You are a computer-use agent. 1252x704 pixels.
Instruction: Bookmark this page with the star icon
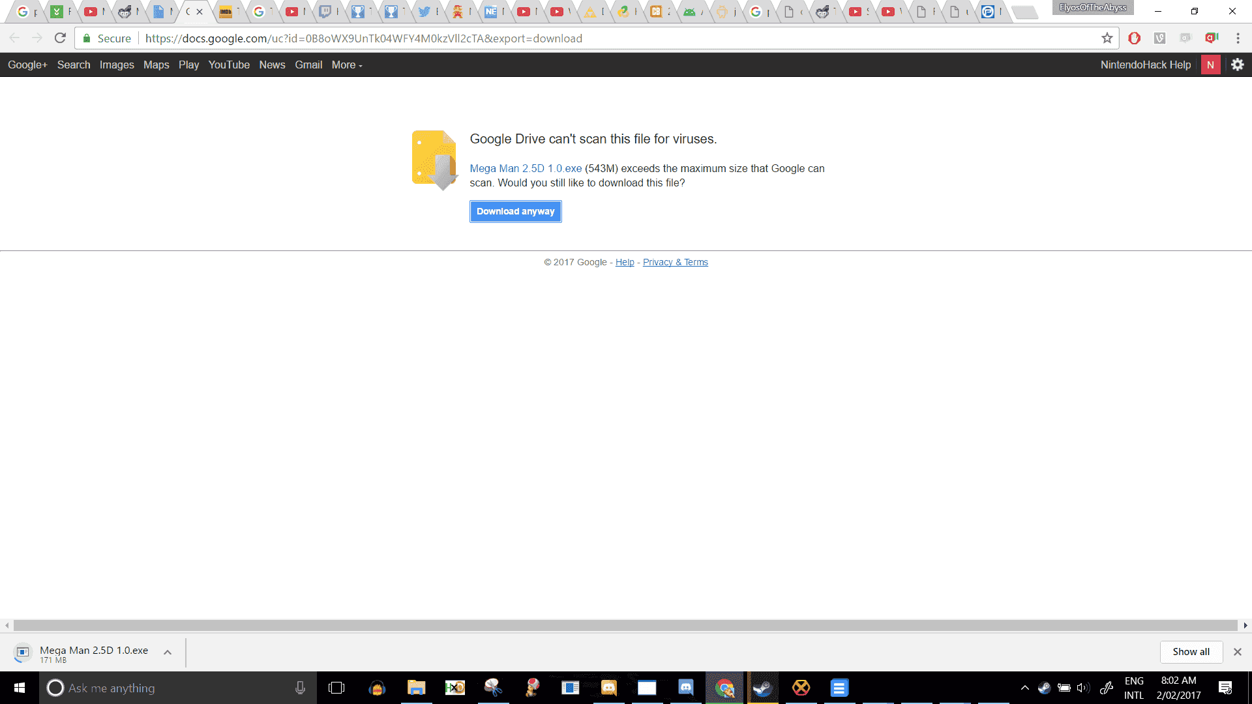[1107, 38]
